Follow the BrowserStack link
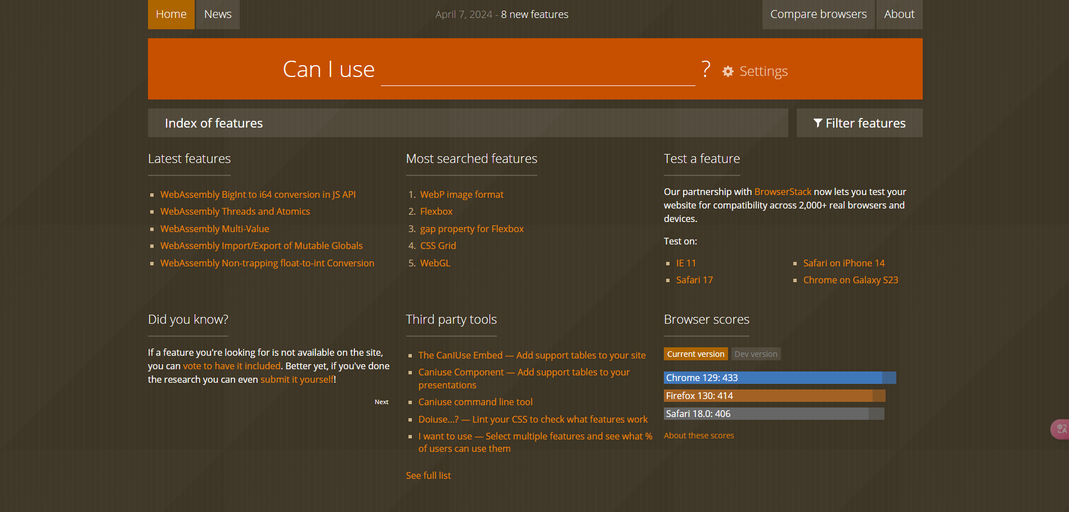This screenshot has height=512, width=1069. 783,192
